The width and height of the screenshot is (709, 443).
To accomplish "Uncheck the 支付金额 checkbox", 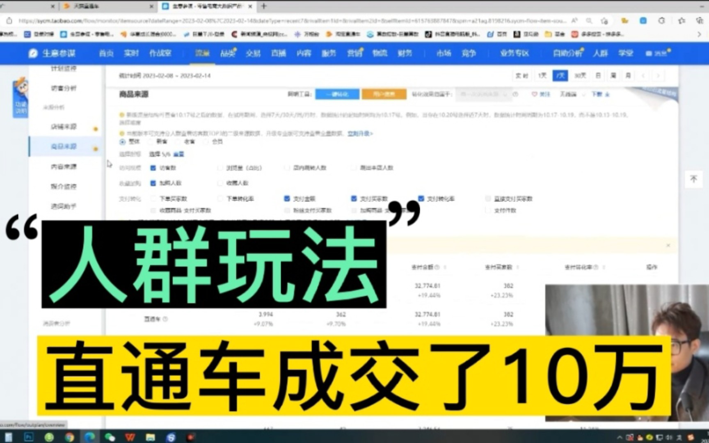I will click(287, 199).
